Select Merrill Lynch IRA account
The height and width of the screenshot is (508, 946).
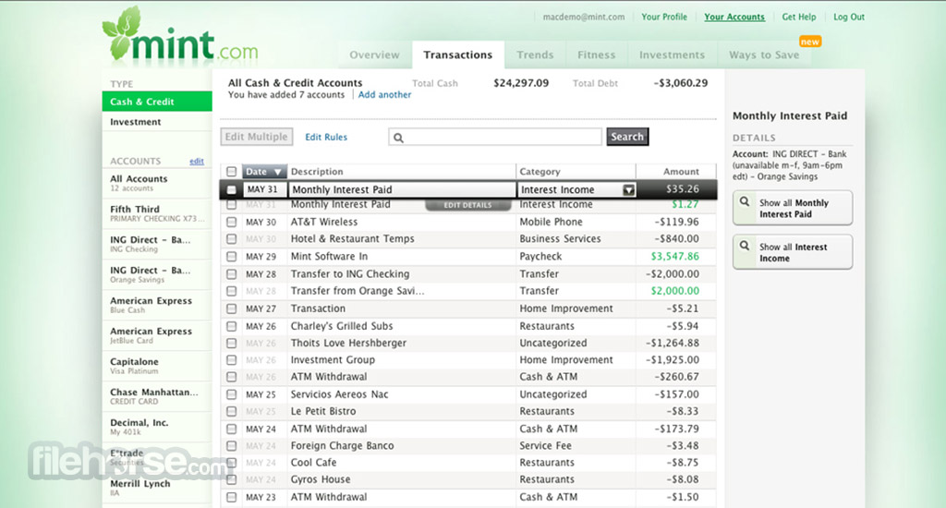point(157,488)
